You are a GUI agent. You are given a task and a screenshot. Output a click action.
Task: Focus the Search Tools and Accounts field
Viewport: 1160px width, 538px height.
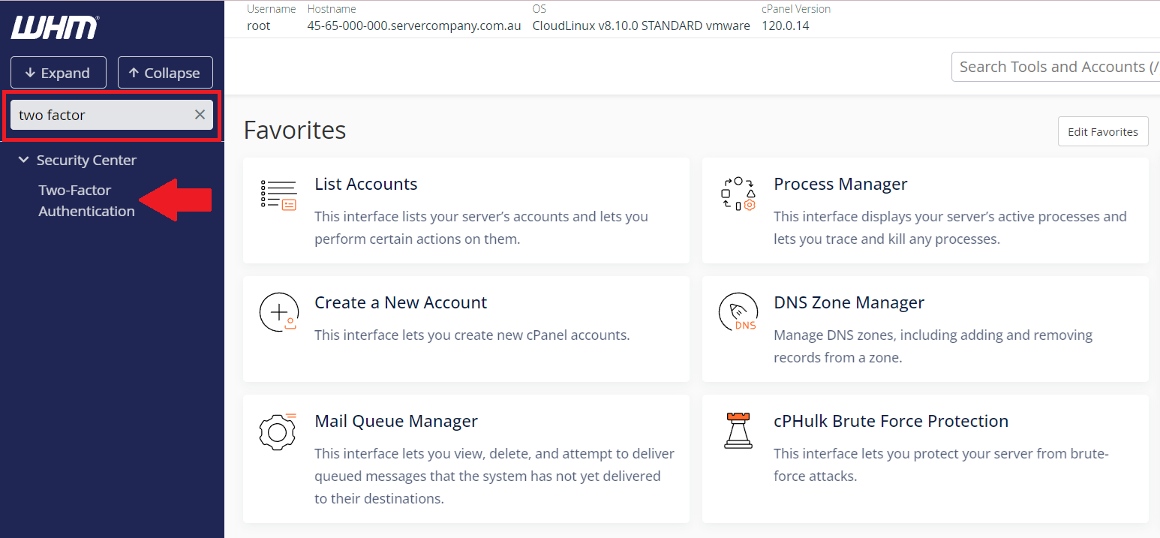(1054, 67)
